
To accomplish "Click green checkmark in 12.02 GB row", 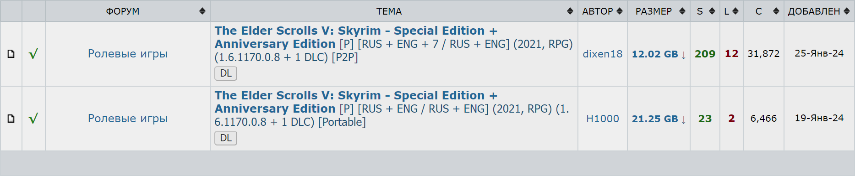I will point(33,54).
